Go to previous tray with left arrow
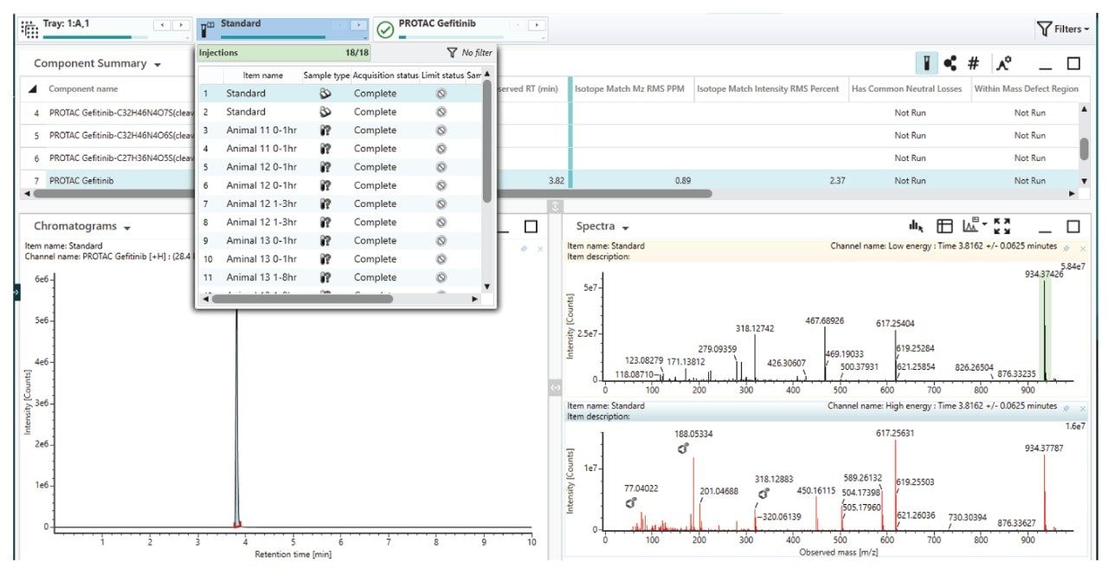 click(x=160, y=26)
